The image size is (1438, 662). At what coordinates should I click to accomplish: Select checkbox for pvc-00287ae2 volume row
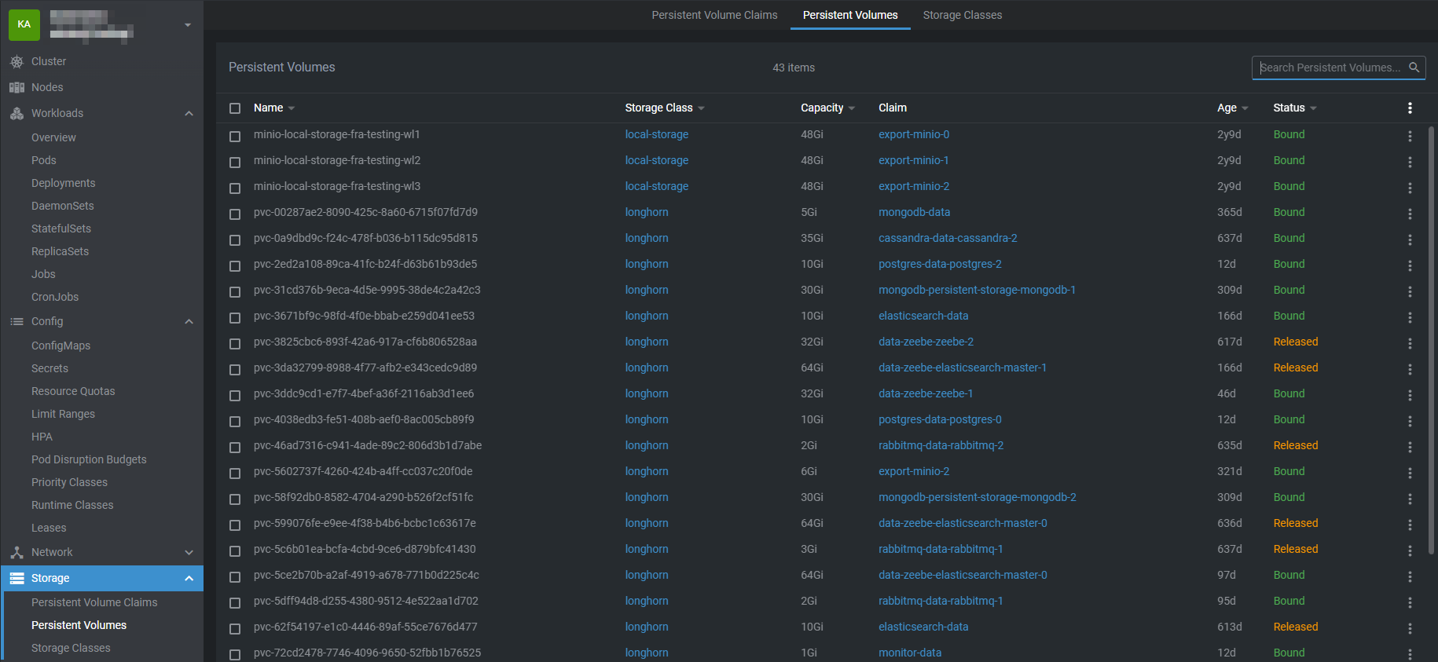235,214
